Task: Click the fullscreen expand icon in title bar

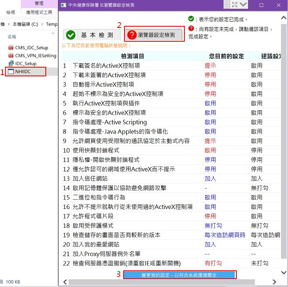Action: (x=235, y=5)
